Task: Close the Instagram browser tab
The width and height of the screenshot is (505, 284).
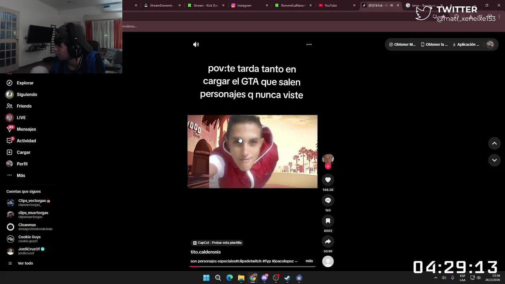Action: 267,6
